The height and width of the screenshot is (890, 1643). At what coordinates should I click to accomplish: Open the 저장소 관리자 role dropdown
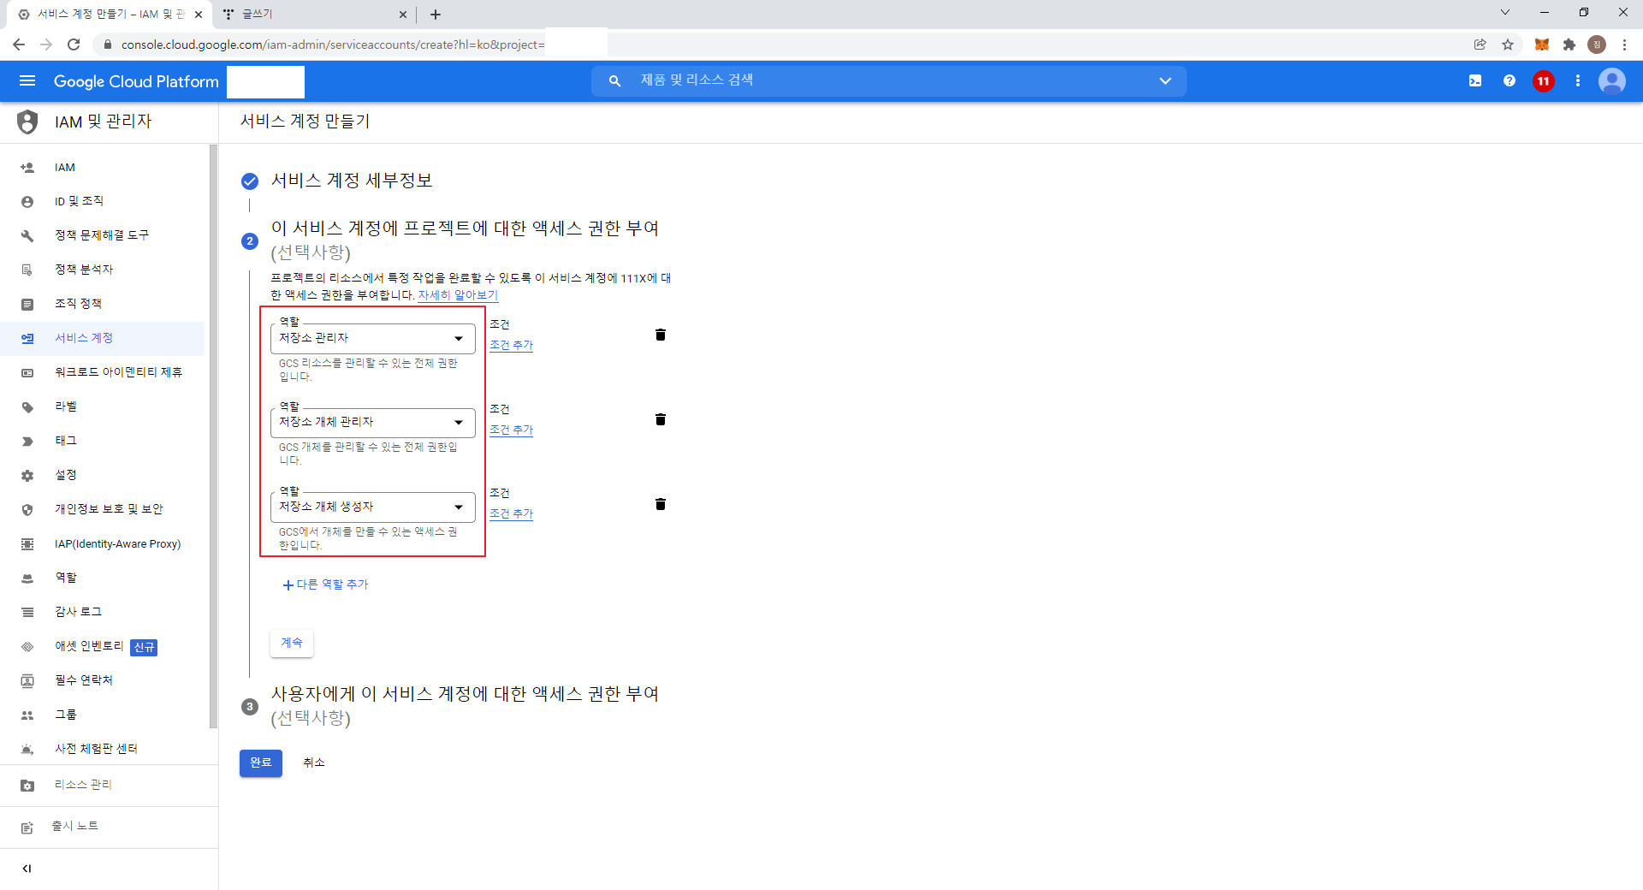373,339
